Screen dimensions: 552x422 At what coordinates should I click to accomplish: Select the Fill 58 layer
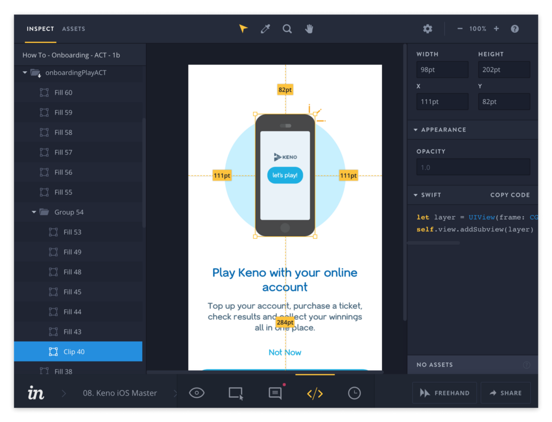point(78,132)
